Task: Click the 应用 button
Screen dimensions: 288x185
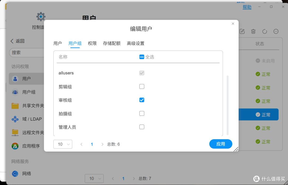Action: click(x=221, y=144)
